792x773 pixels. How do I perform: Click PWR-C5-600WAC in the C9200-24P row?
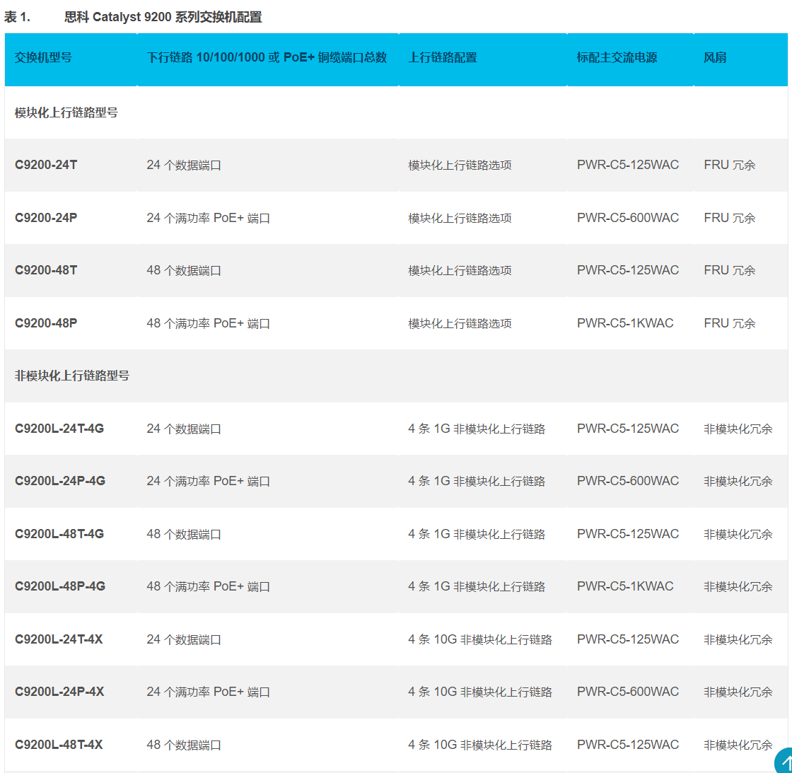click(628, 218)
